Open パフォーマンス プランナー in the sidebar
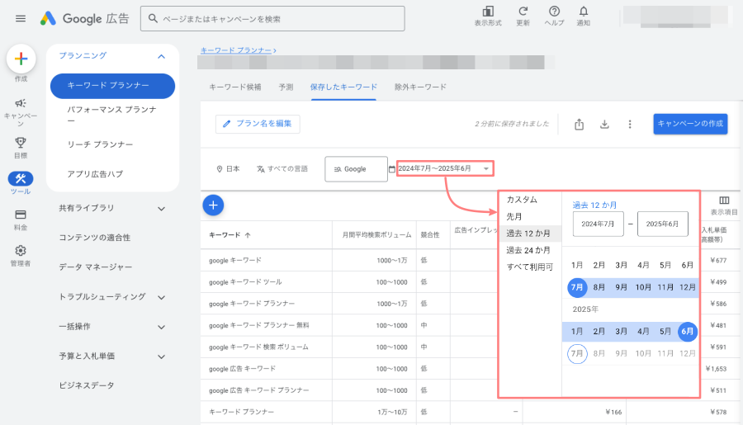The height and width of the screenshot is (425, 743). (111, 116)
